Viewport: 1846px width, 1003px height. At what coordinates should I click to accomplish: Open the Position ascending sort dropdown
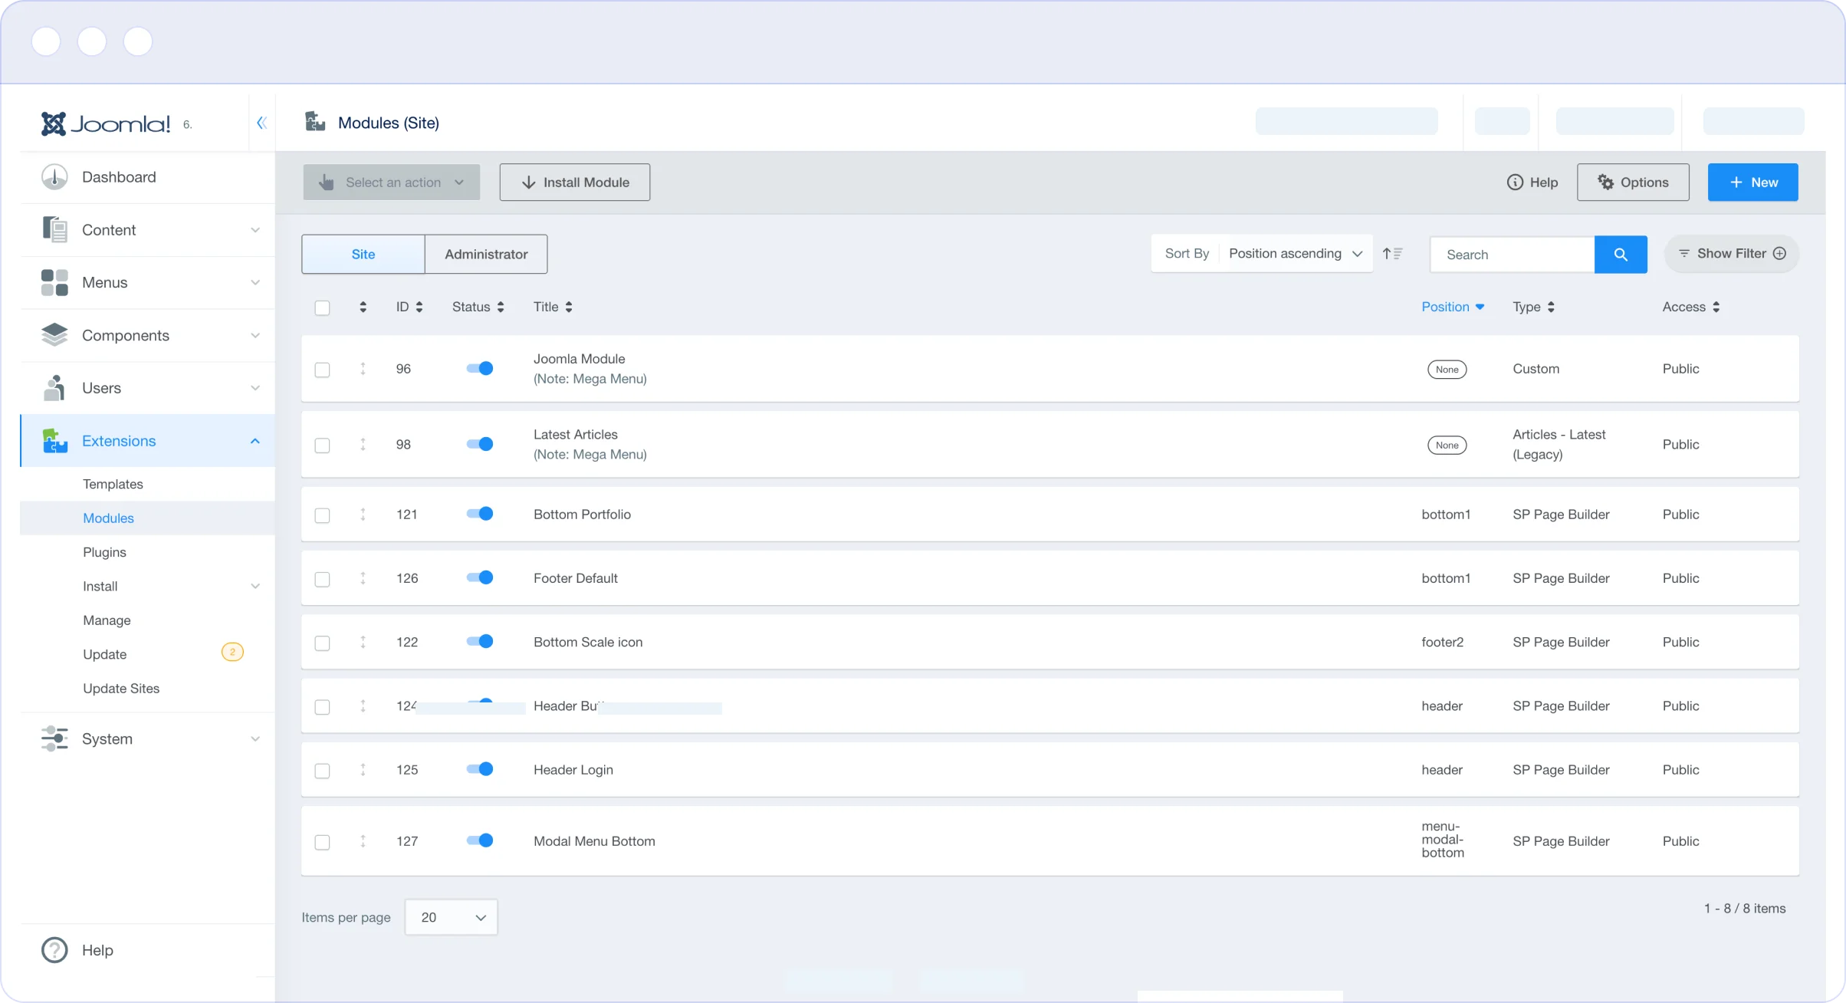click(1295, 254)
